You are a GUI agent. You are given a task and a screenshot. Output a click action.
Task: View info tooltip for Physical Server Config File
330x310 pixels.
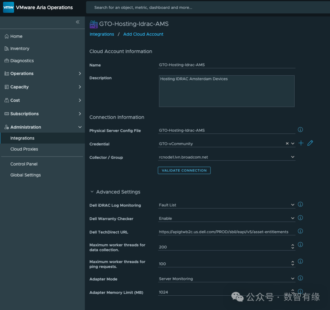click(x=300, y=129)
